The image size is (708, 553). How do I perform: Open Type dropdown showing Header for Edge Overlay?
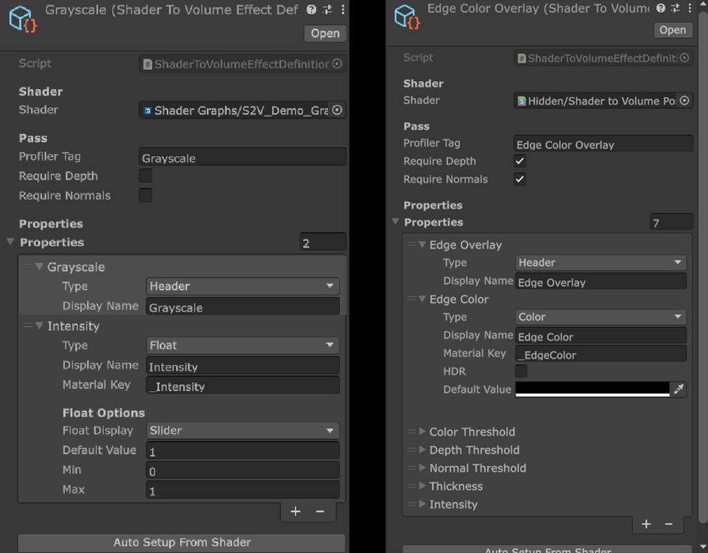pos(601,263)
